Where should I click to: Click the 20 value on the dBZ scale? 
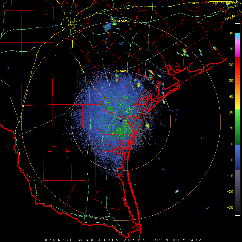tap(231, 128)
